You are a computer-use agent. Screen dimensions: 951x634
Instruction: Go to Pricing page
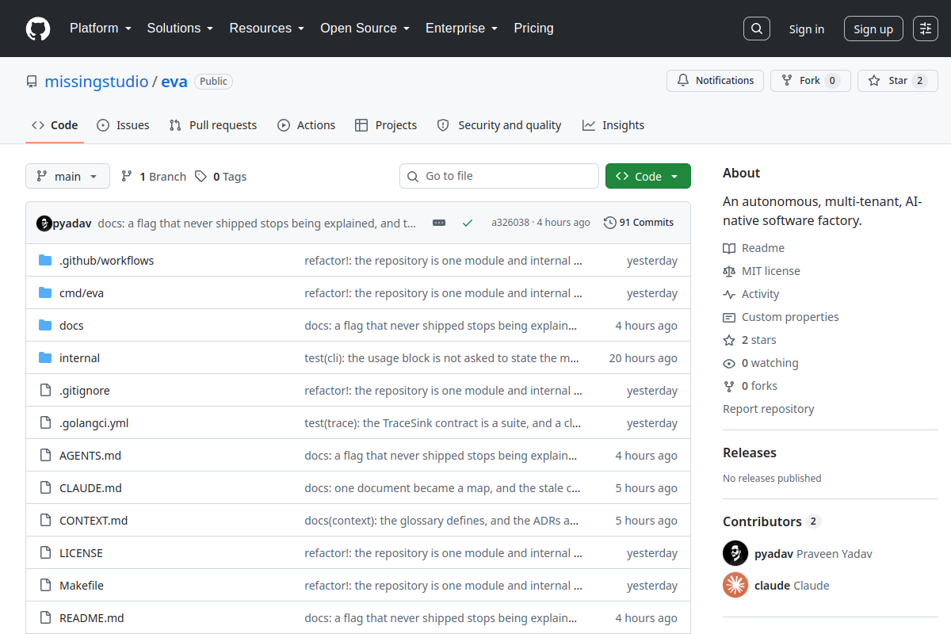pos(534,29)
